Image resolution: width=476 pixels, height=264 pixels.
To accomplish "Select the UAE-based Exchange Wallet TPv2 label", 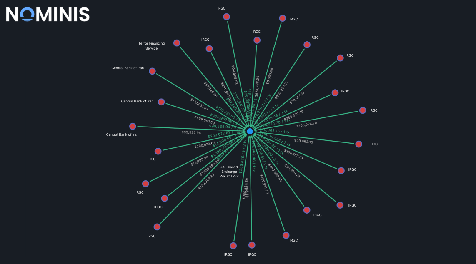I will point(229,172).
